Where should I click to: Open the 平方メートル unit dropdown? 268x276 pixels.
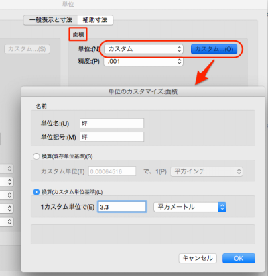pyautogui.click(x=190, y=207)
